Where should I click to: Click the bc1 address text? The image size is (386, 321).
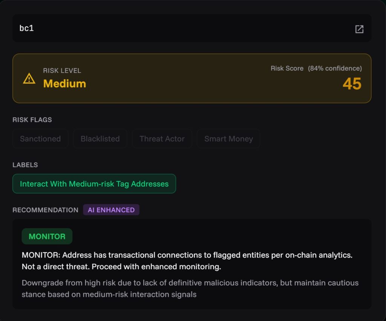click(27, 28)
